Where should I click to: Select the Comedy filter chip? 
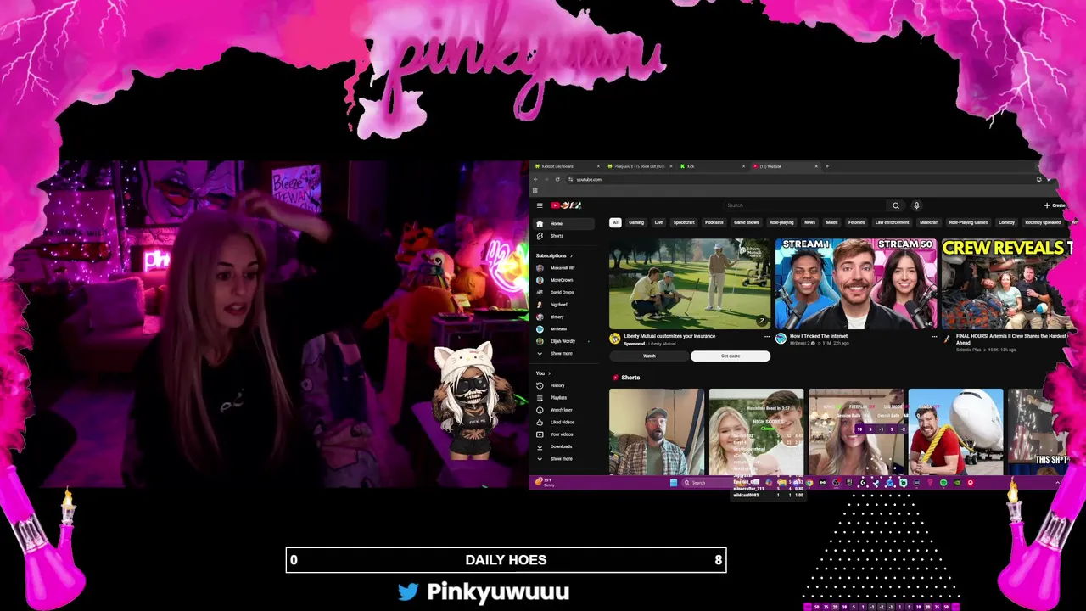coord(1006,222)
